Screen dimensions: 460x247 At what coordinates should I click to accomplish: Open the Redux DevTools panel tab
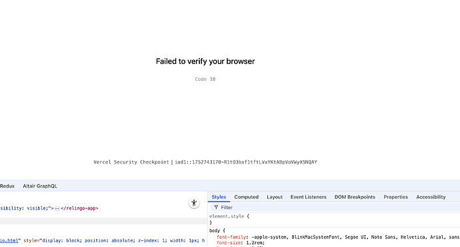(x=7, y=186)
